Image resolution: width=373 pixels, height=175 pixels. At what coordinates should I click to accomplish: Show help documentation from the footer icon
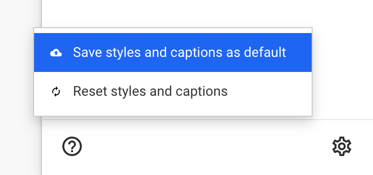(72, 146)
